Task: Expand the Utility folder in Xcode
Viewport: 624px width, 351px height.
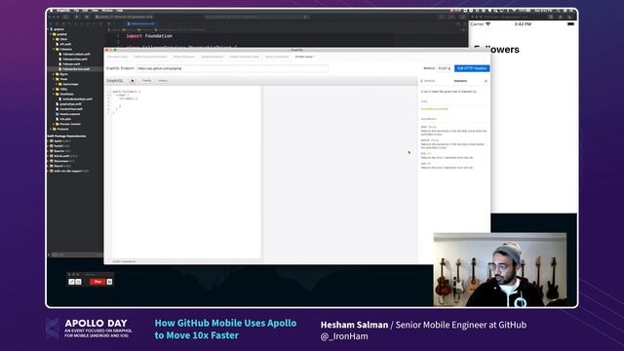Action: [x=54, y=89]
